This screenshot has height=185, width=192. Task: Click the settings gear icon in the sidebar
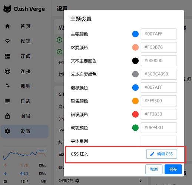point(7,131)
